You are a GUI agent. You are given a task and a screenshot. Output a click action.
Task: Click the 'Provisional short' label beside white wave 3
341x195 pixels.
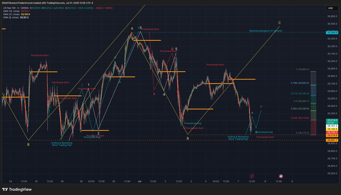pos(150,29)
